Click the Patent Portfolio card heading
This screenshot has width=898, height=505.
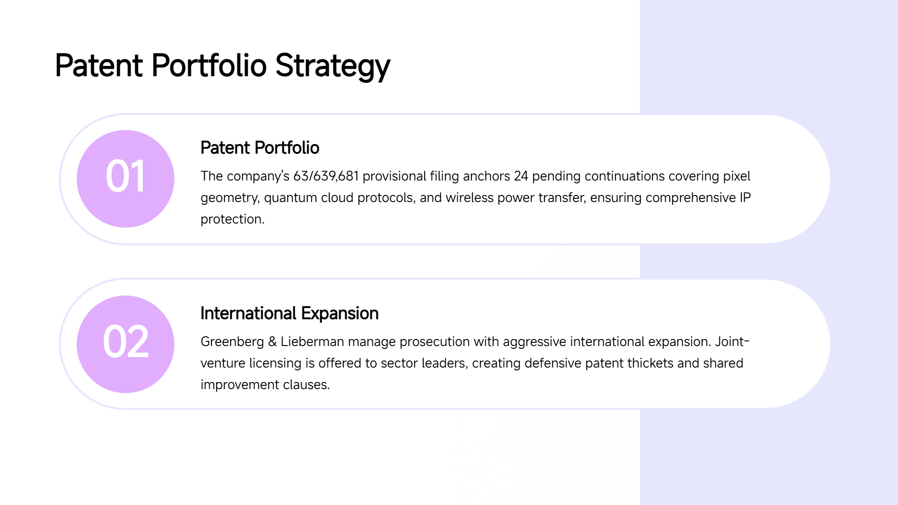[x=260, y=148]
